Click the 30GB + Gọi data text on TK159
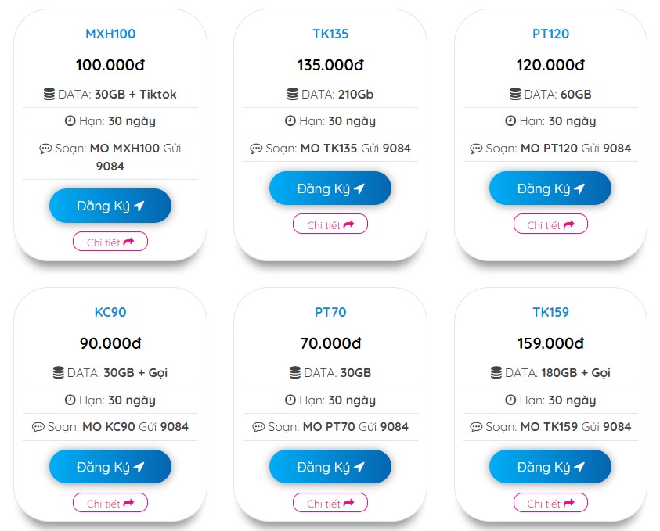The height and width of the screenshot is (531, 660). pyautogui.click(x=558, y=372)
